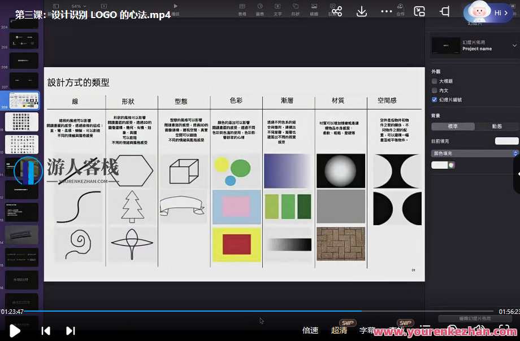Insert table with 表格 toolbar icon
The image size is (520, 341).
tap(242, 9)
